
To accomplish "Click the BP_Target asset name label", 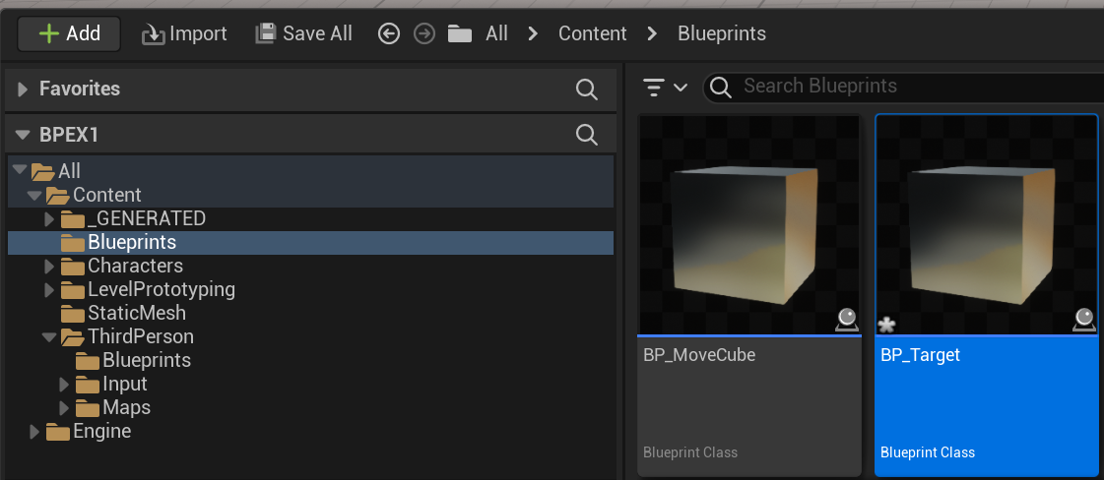I will [920, 356].
